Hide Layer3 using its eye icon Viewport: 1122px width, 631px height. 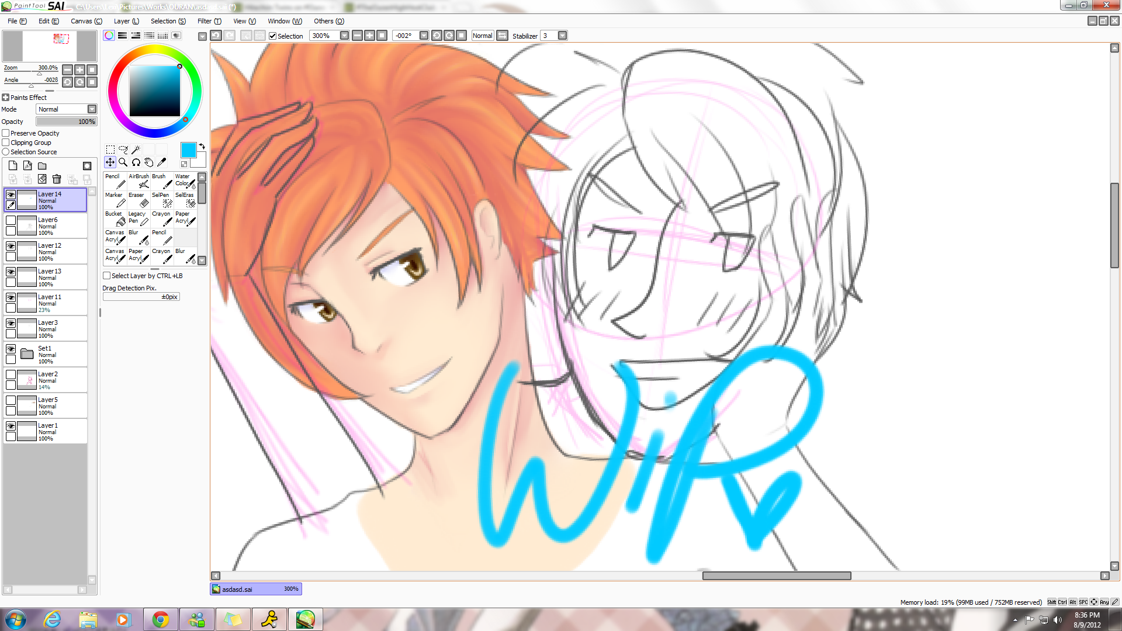pos(11,323)
